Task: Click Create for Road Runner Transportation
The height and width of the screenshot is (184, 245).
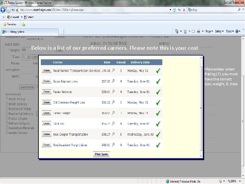Action: [x=47, y=71]
